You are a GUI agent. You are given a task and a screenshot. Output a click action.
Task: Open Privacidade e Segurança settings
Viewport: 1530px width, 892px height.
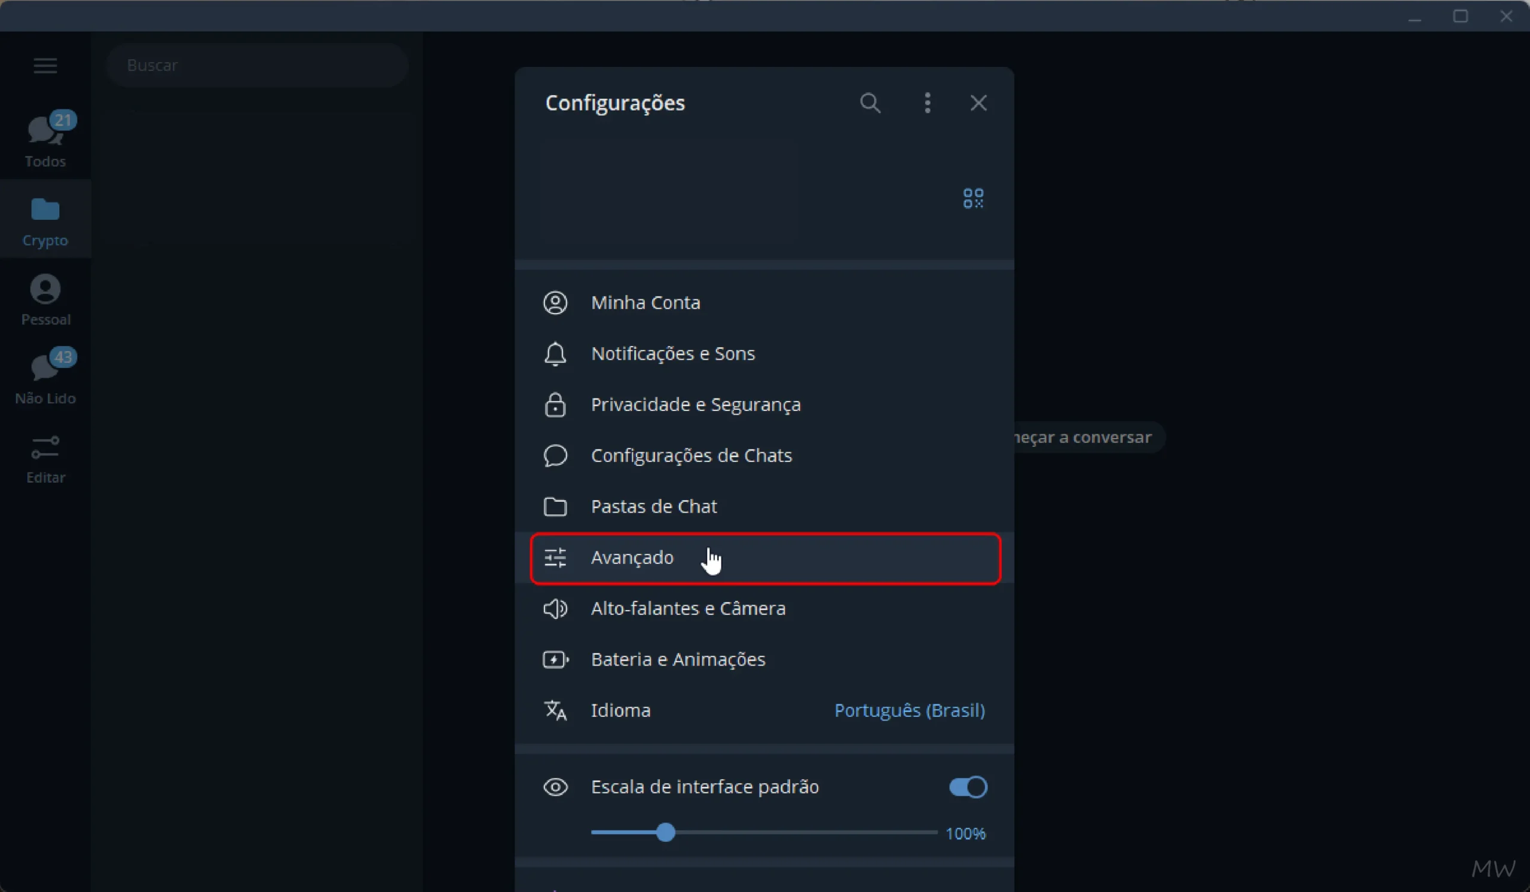(x=764, y=404)
